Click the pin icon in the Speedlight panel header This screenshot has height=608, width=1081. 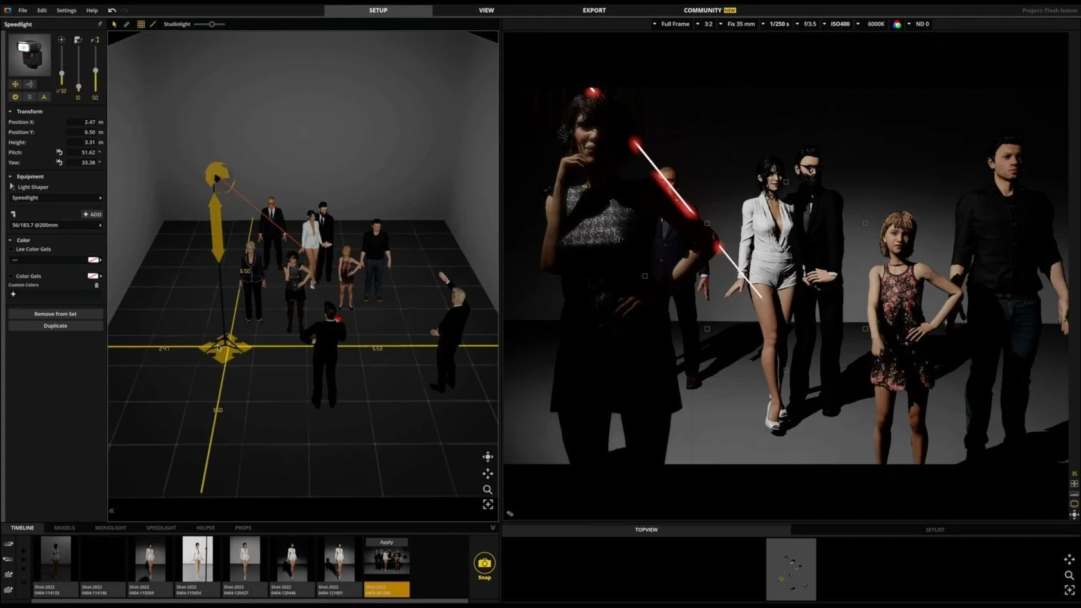click(x=99, y=24)
